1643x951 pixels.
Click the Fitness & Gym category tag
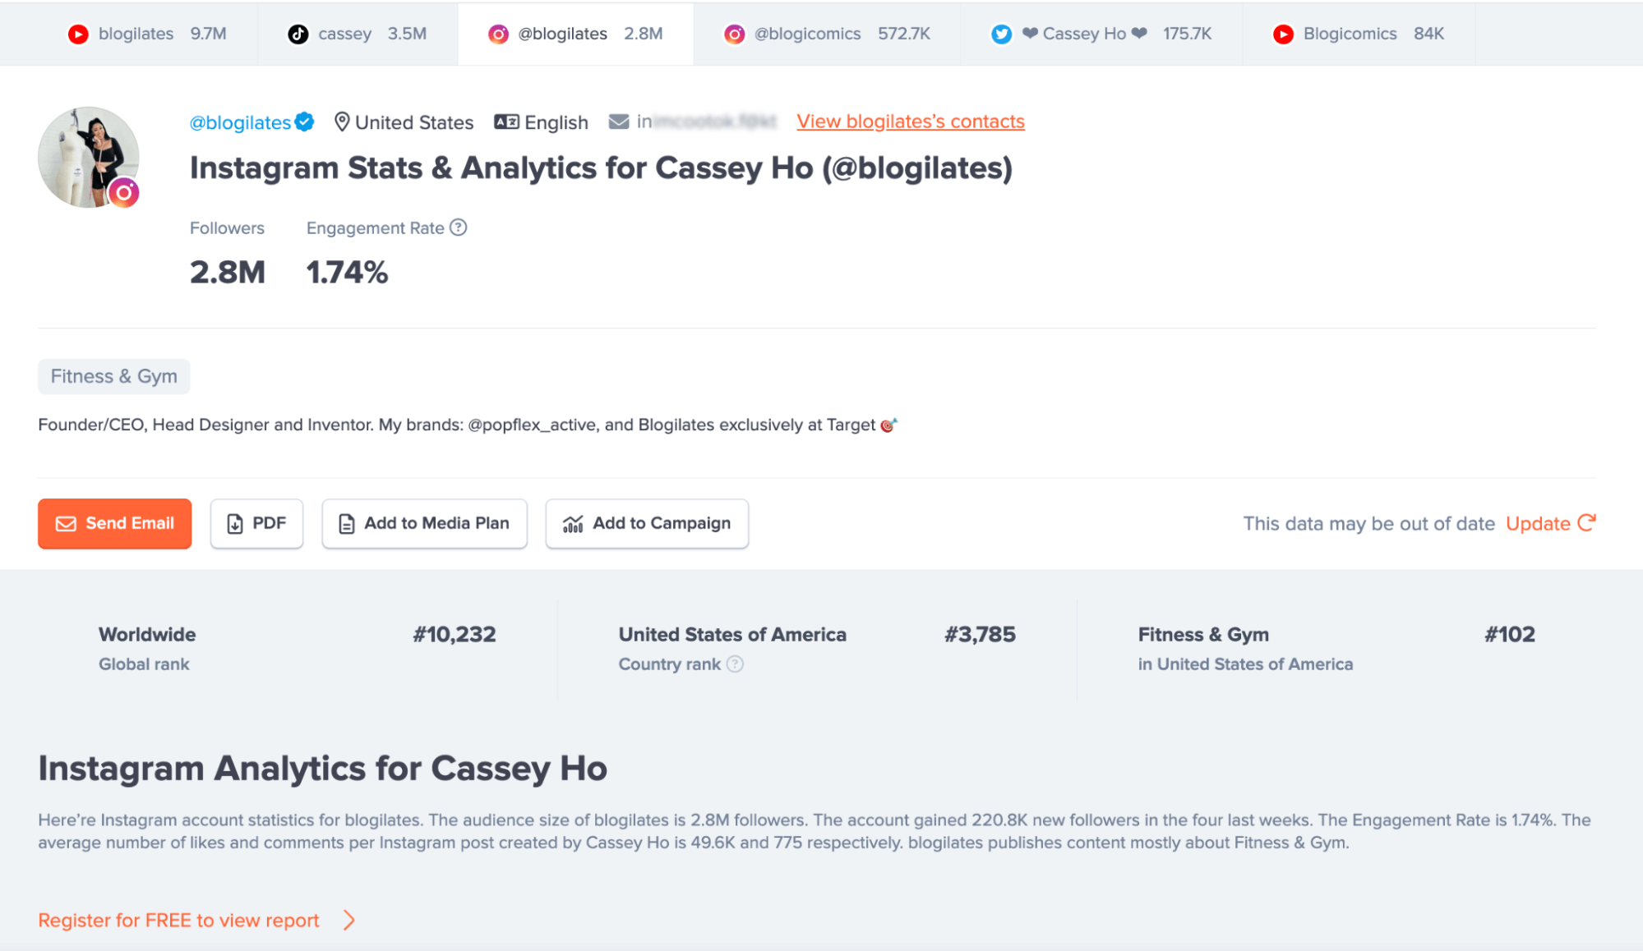(x=114, y=376)
